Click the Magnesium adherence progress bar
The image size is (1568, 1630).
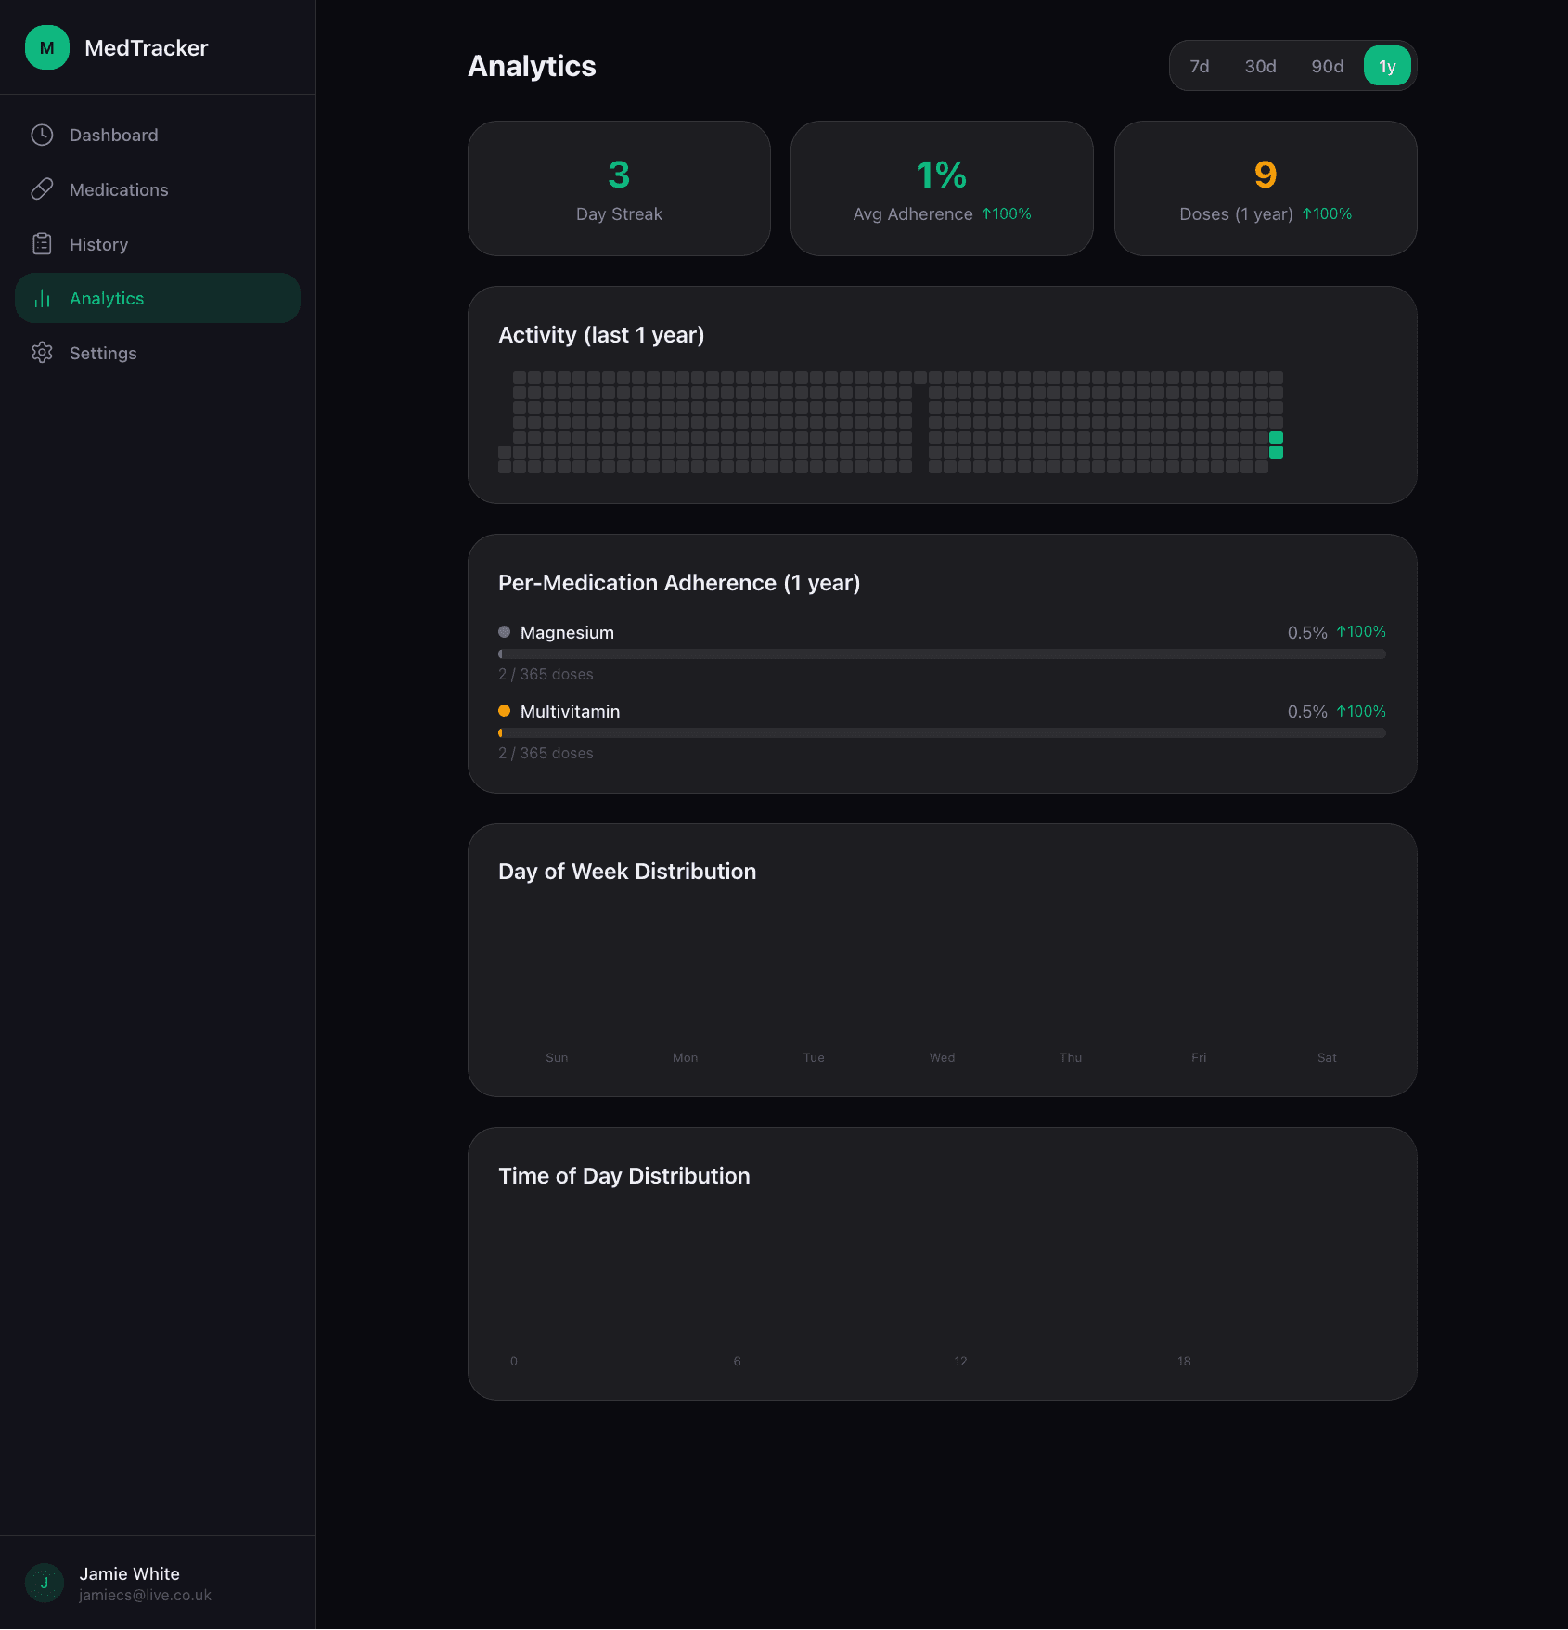pos(941,653)
